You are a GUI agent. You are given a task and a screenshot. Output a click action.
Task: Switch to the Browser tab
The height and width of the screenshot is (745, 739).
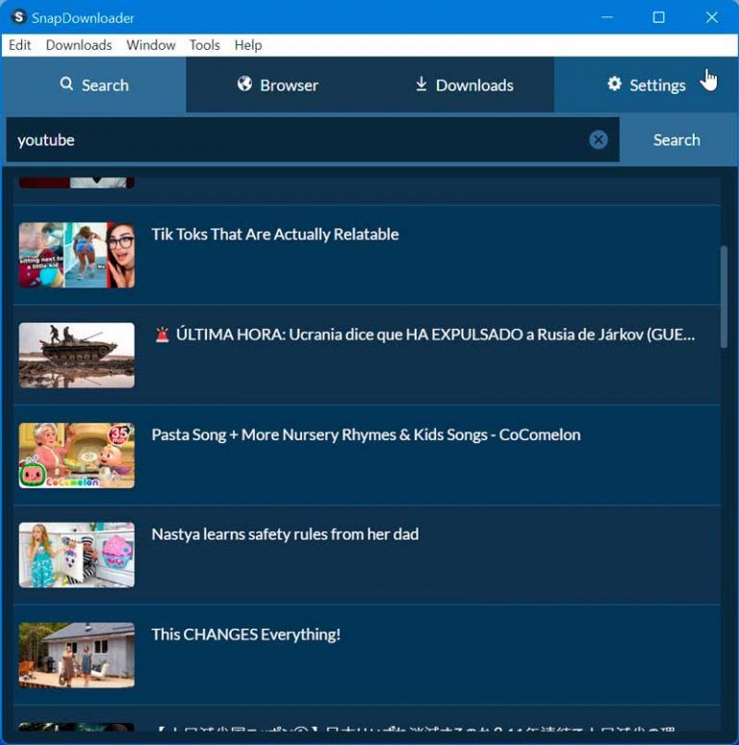(x=278, y=85)
